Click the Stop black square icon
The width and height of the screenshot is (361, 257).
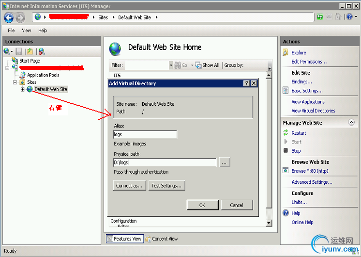click(x=286, y=150)
